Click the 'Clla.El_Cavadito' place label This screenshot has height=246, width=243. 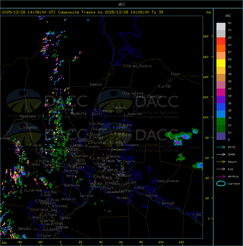tap(147, 96)
